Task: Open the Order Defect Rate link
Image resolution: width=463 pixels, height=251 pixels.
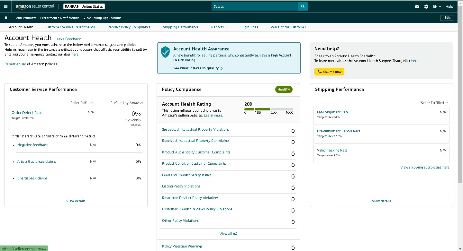Action: tap(27, 113)
